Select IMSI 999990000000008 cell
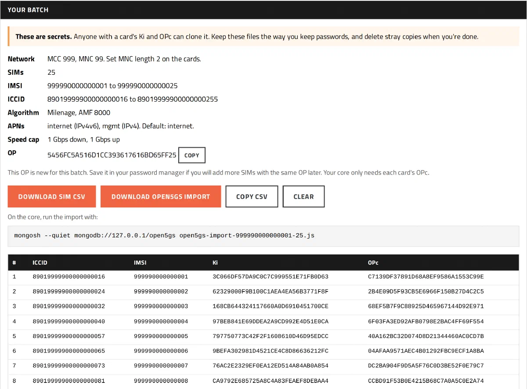The height and width of the screenshot is (389, 527). tap(161, 381)
